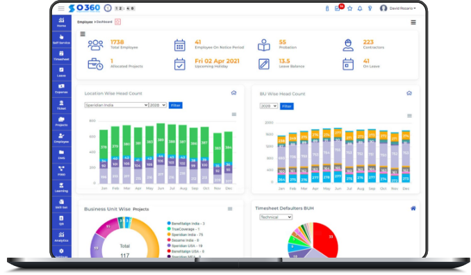The image size is (471, 275).
Task: Open the notifications bell
Action: click(x=360, y=8)
